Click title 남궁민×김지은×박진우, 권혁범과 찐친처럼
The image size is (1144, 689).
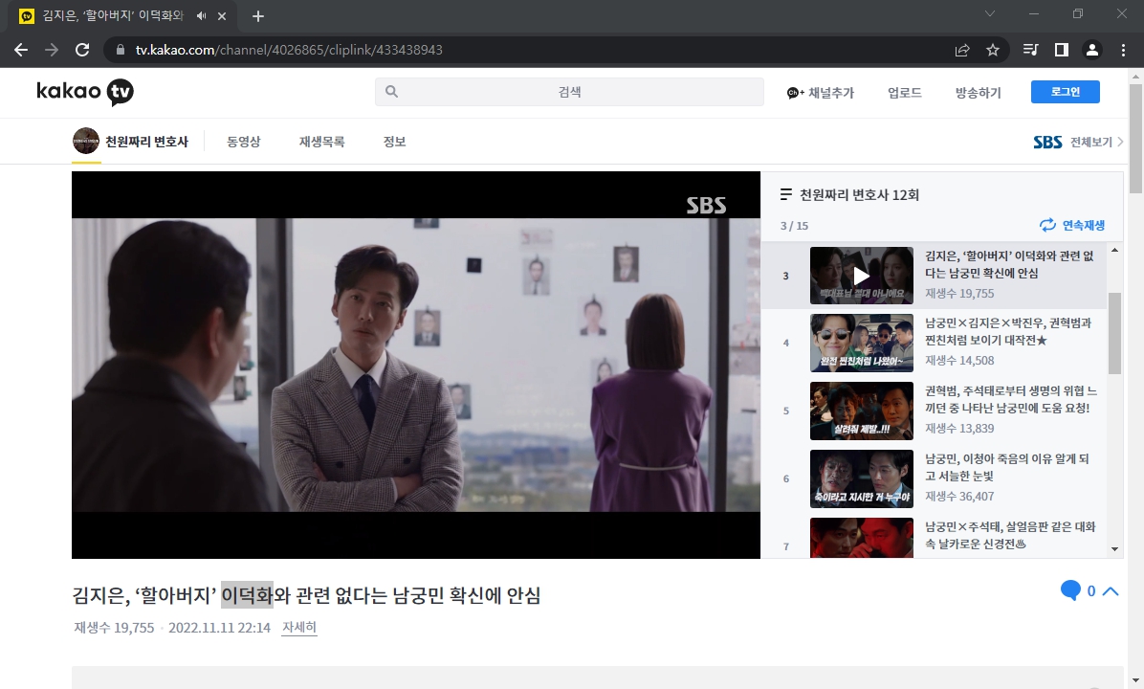(1008, 331)
